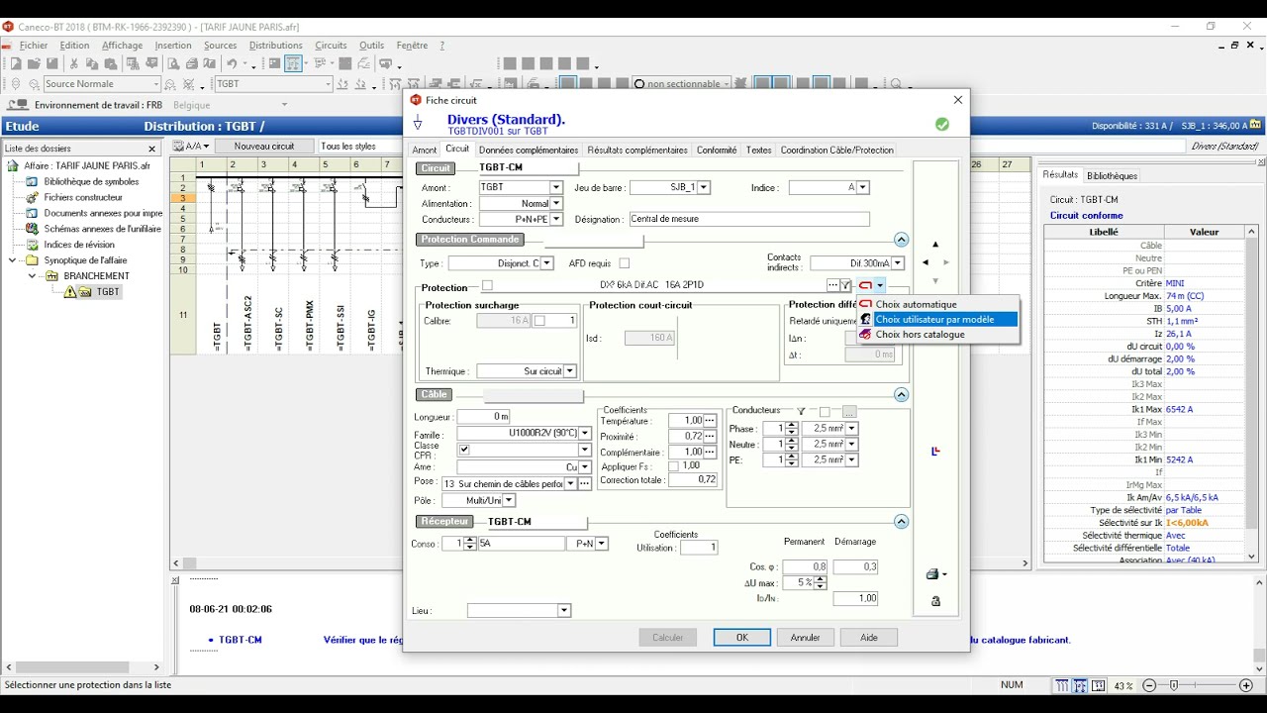1267x713 pixels.
Task: Select Choix utilisateur par modèle
Action: tap(938, 320)
